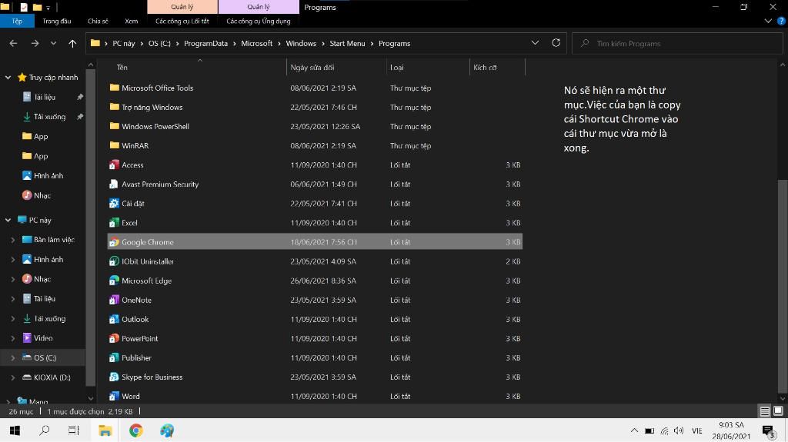The width and height of the screenshot is (788, 442).
Task: Select the Excel shortcut icon
Action: [114, 222]
